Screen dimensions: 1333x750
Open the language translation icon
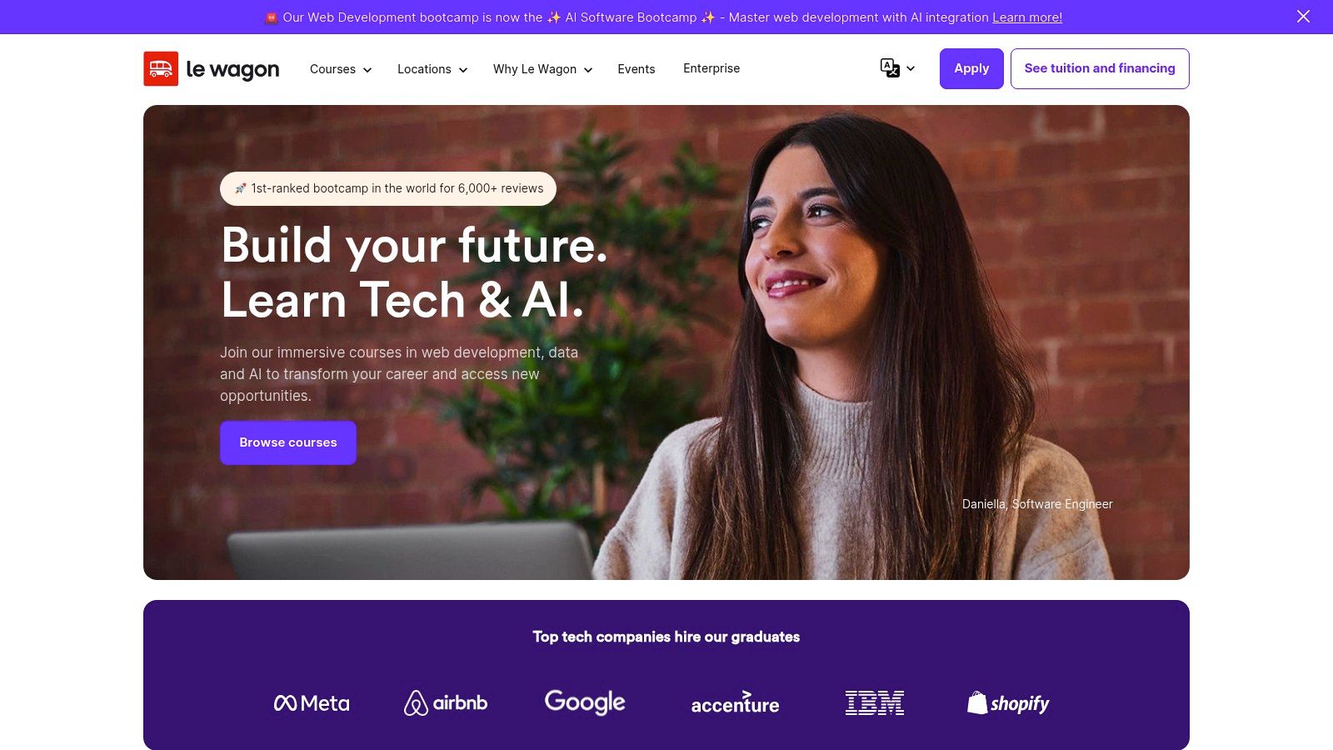890,68
